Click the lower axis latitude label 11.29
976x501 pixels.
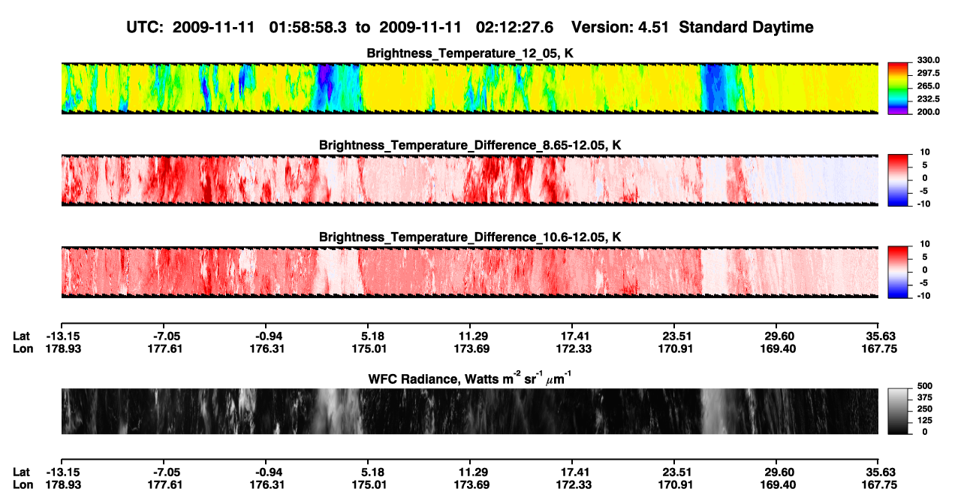[x=470, y=472]
